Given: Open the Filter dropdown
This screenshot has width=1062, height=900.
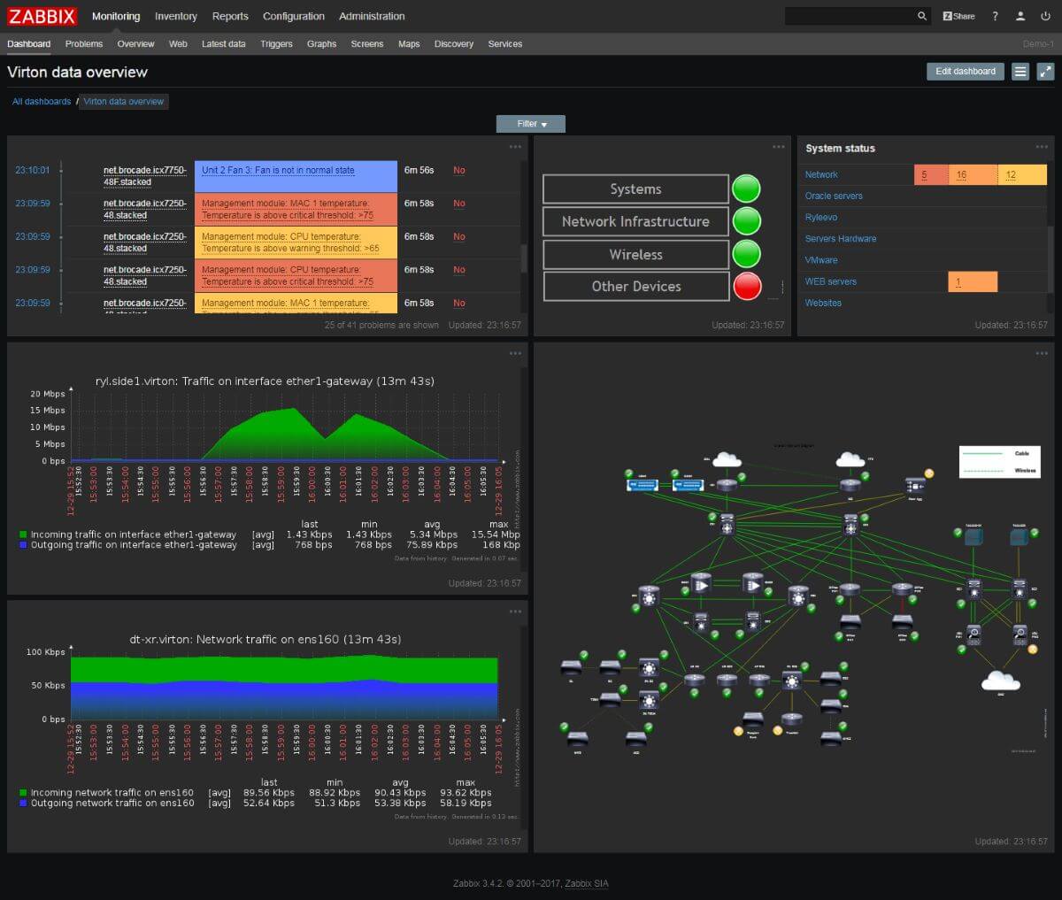Looking at the screenshot, I should pyautogui.click(x=530, y=124).
